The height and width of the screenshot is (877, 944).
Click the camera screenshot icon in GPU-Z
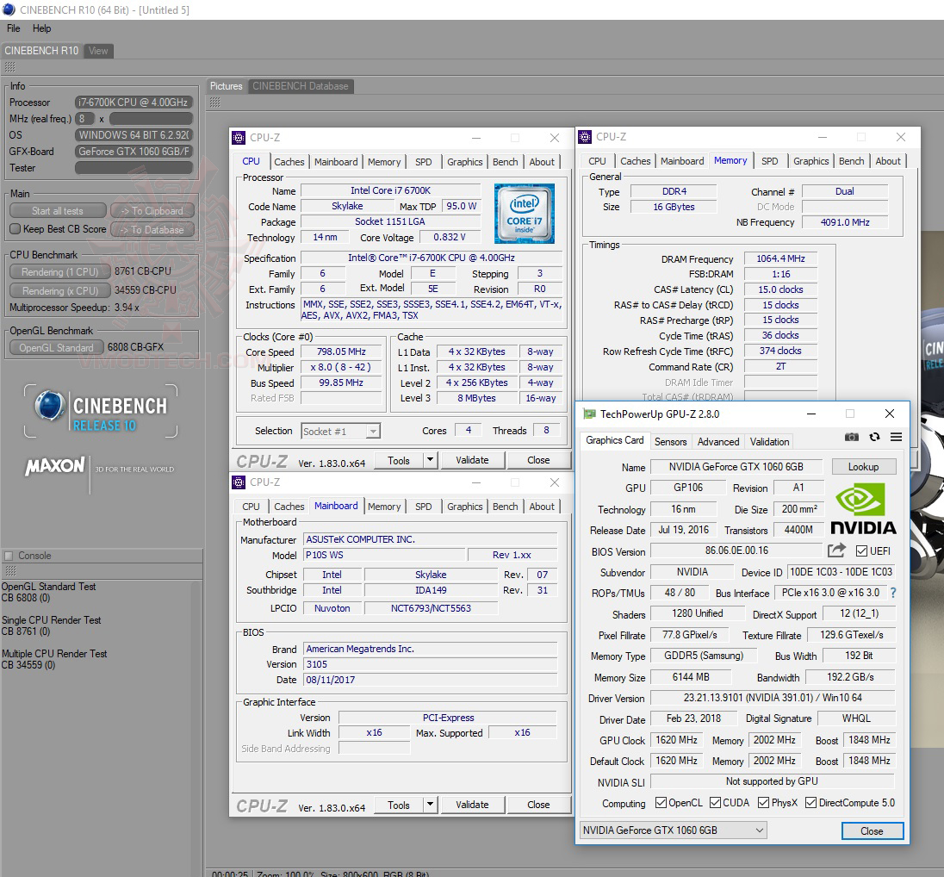(851, 437)
